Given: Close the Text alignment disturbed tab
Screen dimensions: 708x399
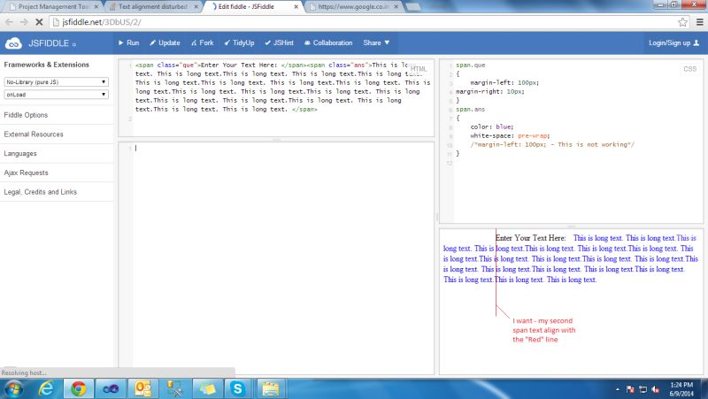Looking at the screenshot, I should (196, 7).
